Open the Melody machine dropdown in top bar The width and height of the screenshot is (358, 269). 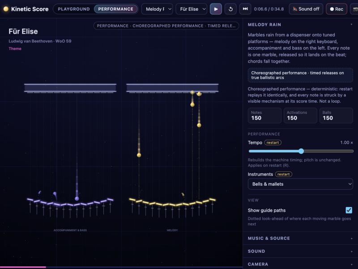(x=157, y=9)
